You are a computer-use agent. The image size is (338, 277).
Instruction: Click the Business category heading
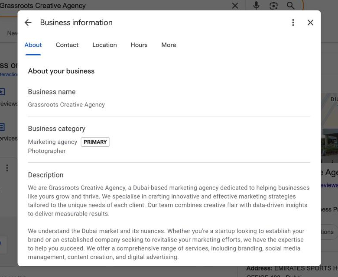tap(57, 129)
